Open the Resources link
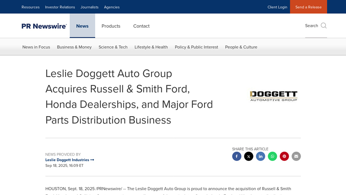This screenshot has height=195, width=346. pyautogui.click(x=30, y=7)
